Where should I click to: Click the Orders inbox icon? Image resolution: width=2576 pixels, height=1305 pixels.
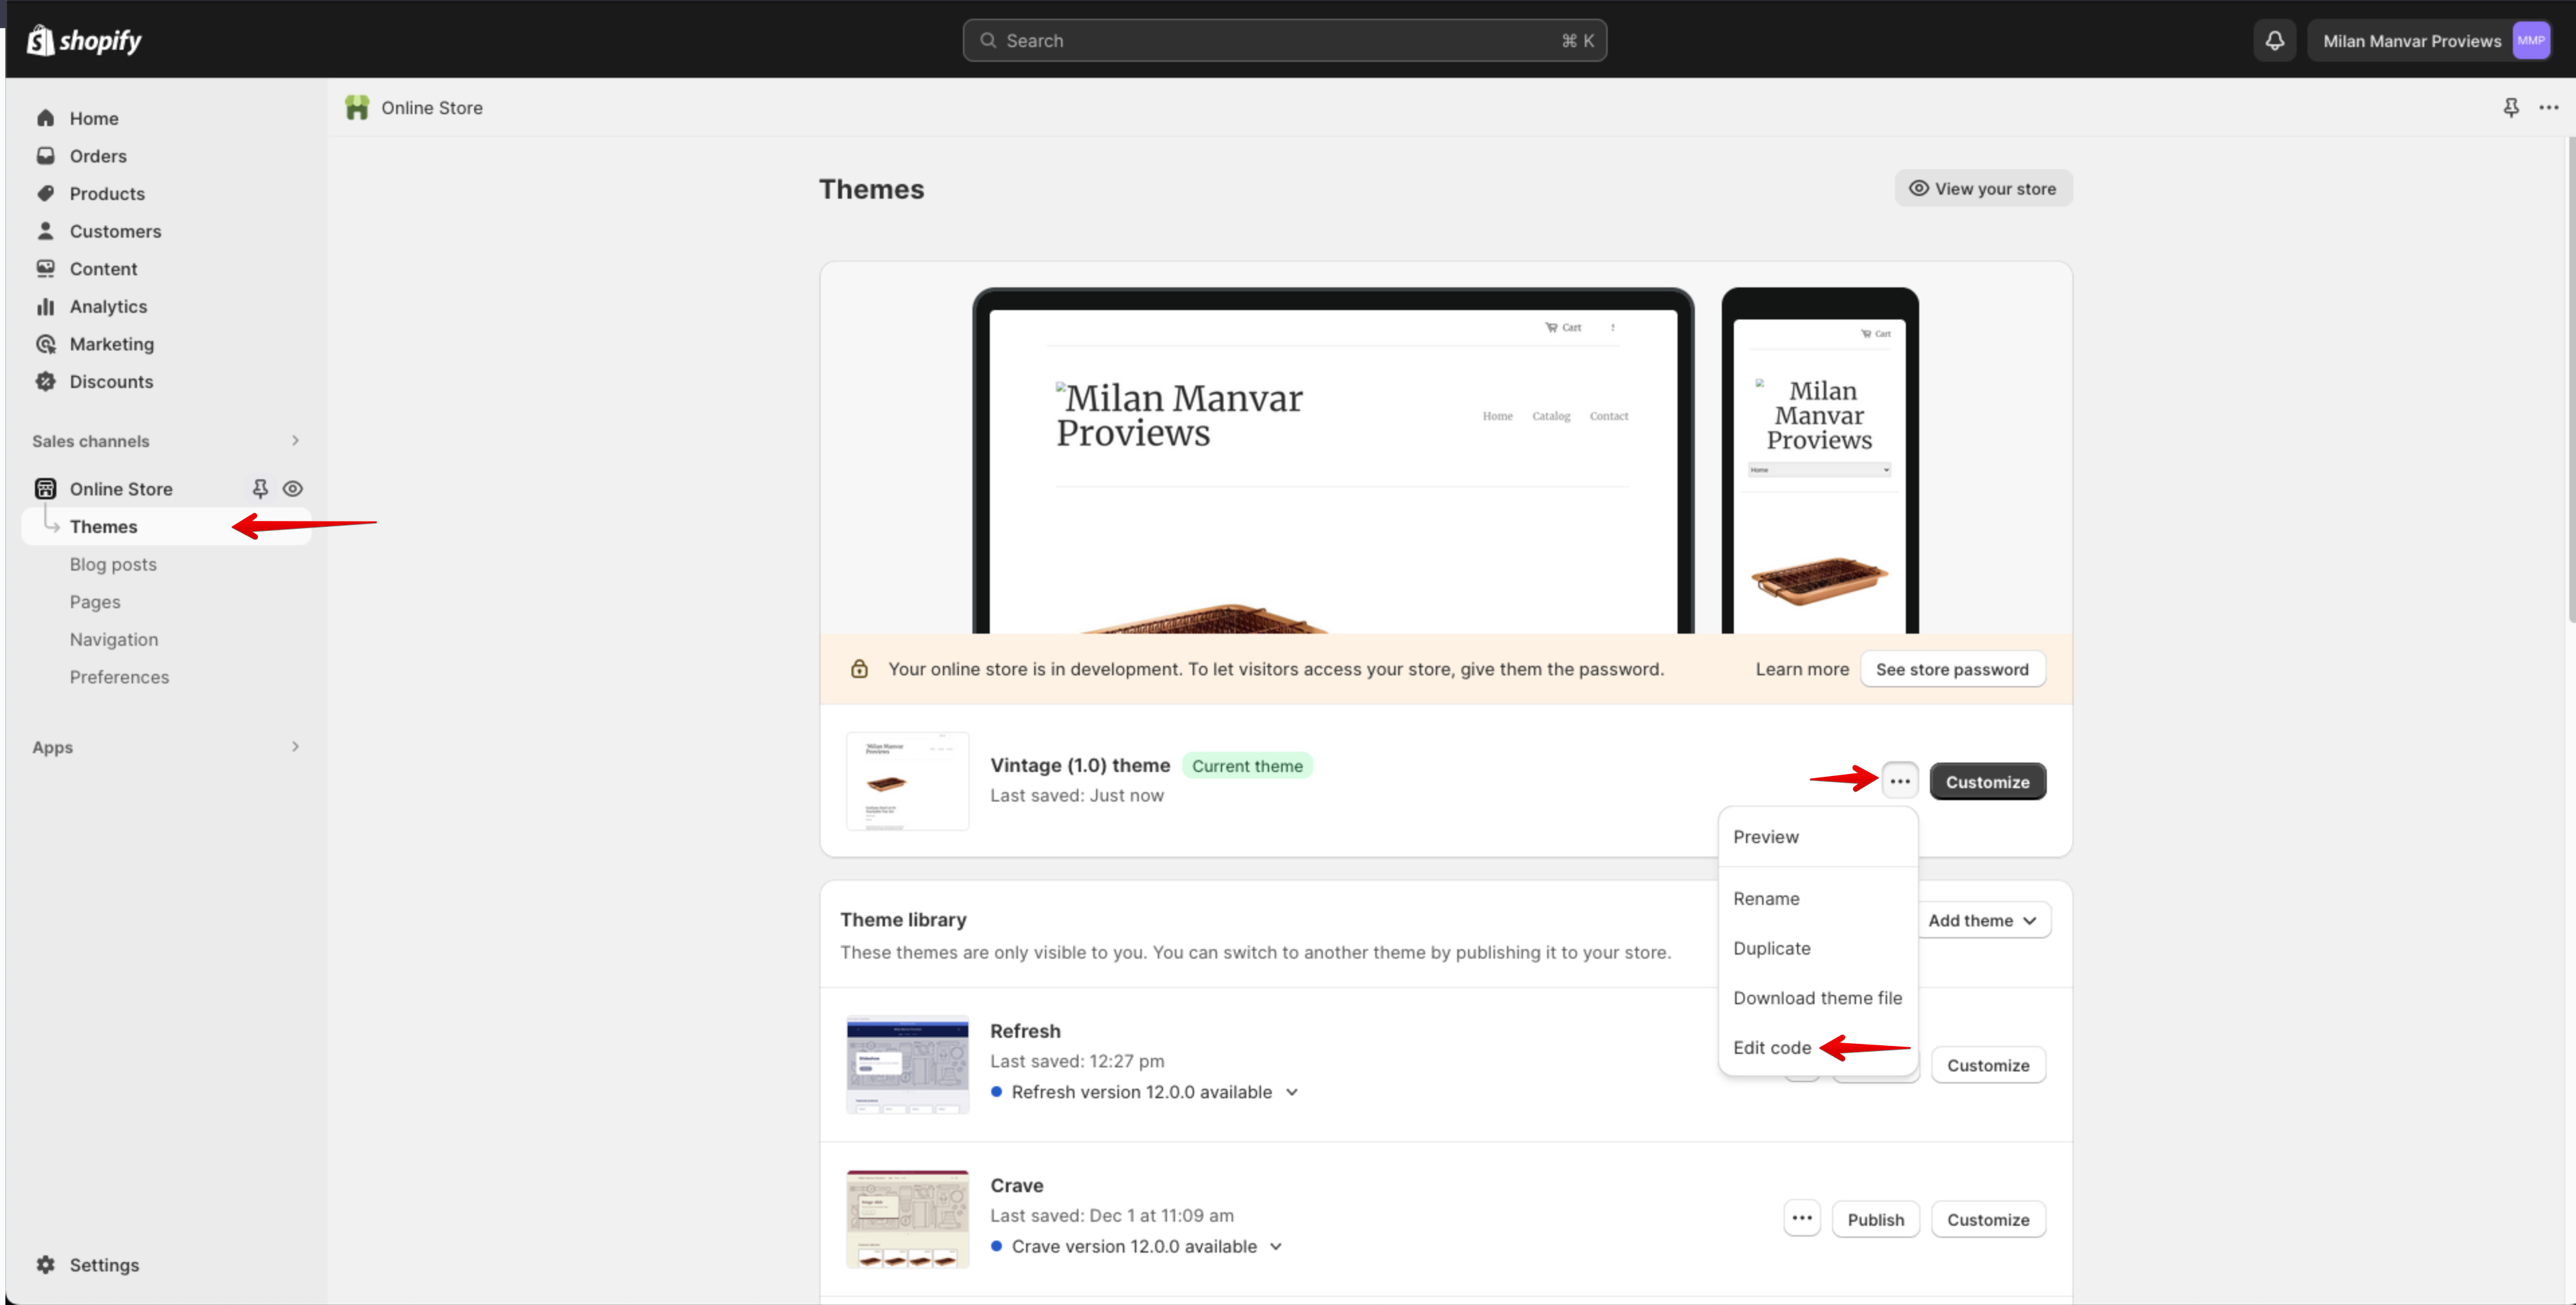45,156
